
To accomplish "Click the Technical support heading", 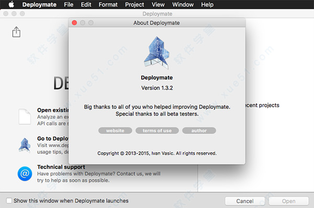I will click(61, 167).
